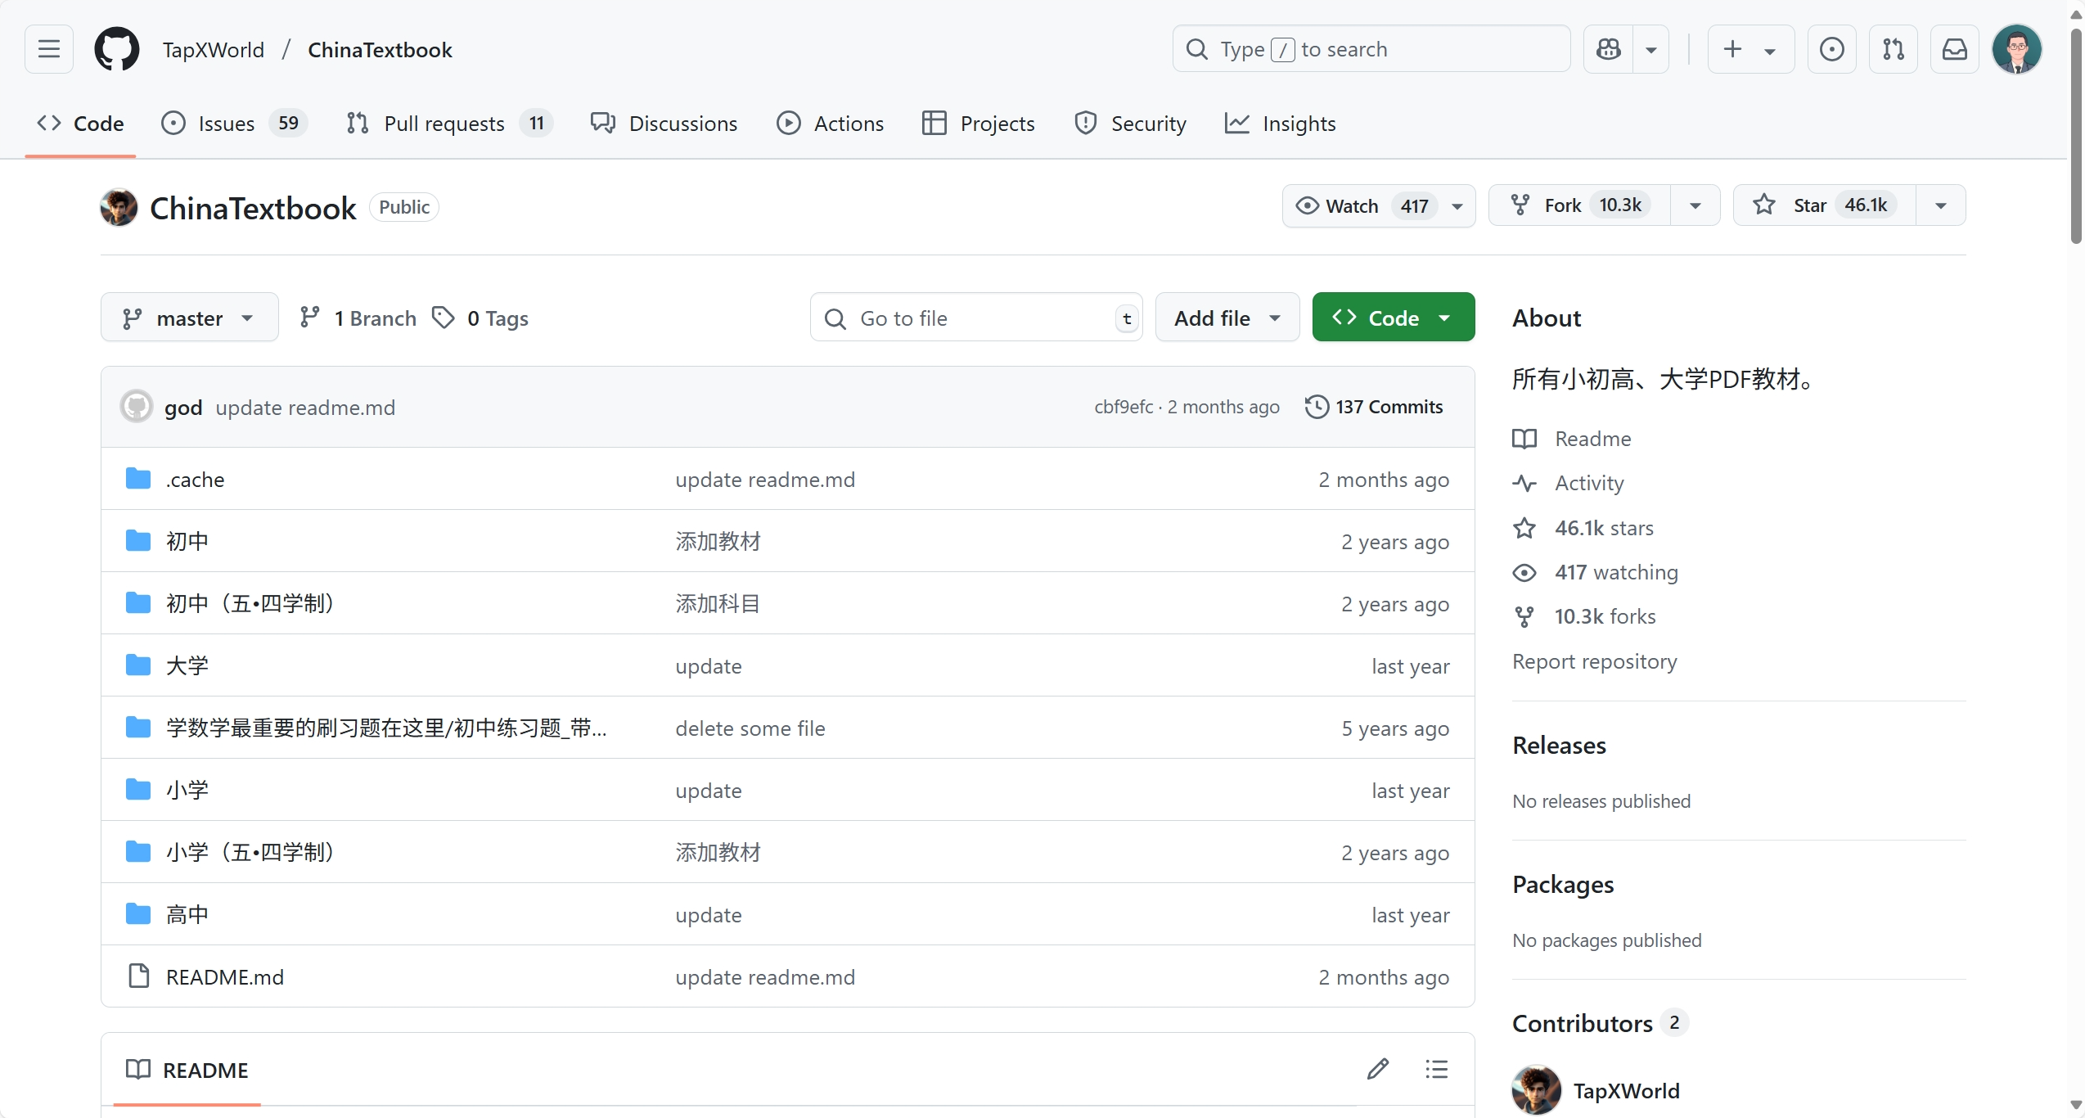Click the page vertical scrollbar thumb
The height and width of the screenshot is (1118, 2085).
pyautogui.click(x=2077, y=135)
